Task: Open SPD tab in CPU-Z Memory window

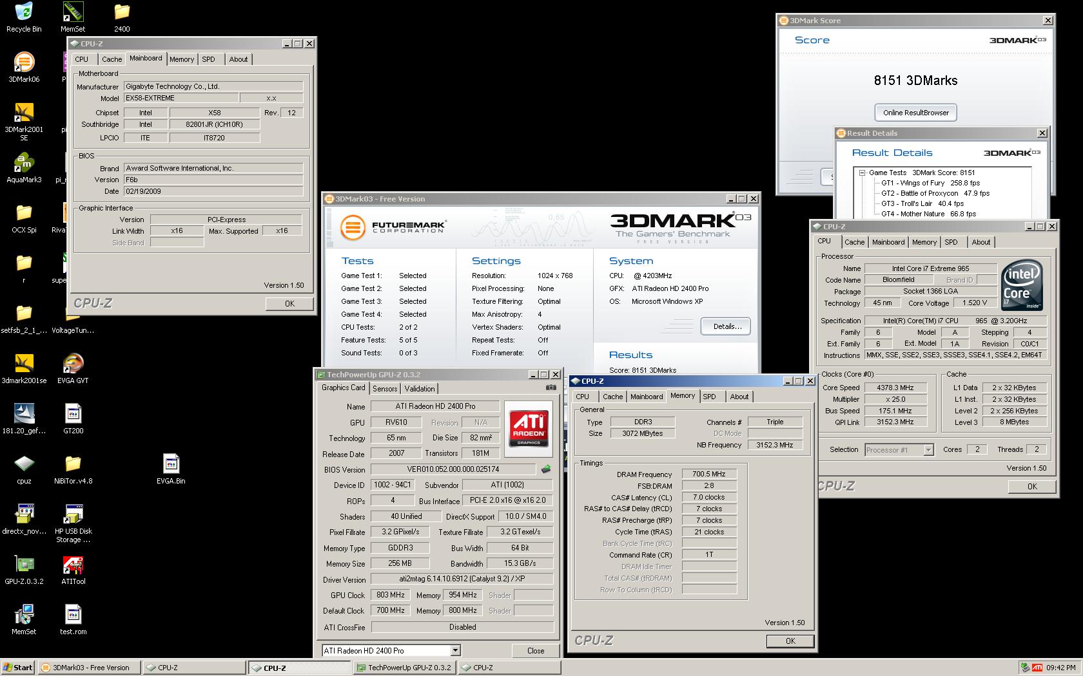Action: 709,397
